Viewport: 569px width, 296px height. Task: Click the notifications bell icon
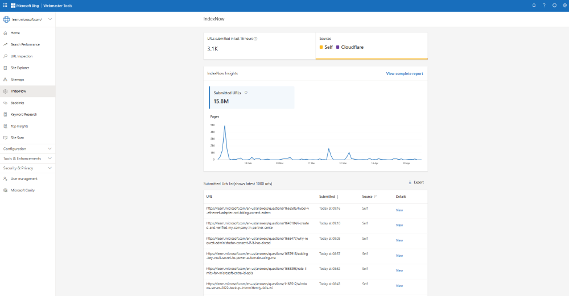tap(534, 5)
